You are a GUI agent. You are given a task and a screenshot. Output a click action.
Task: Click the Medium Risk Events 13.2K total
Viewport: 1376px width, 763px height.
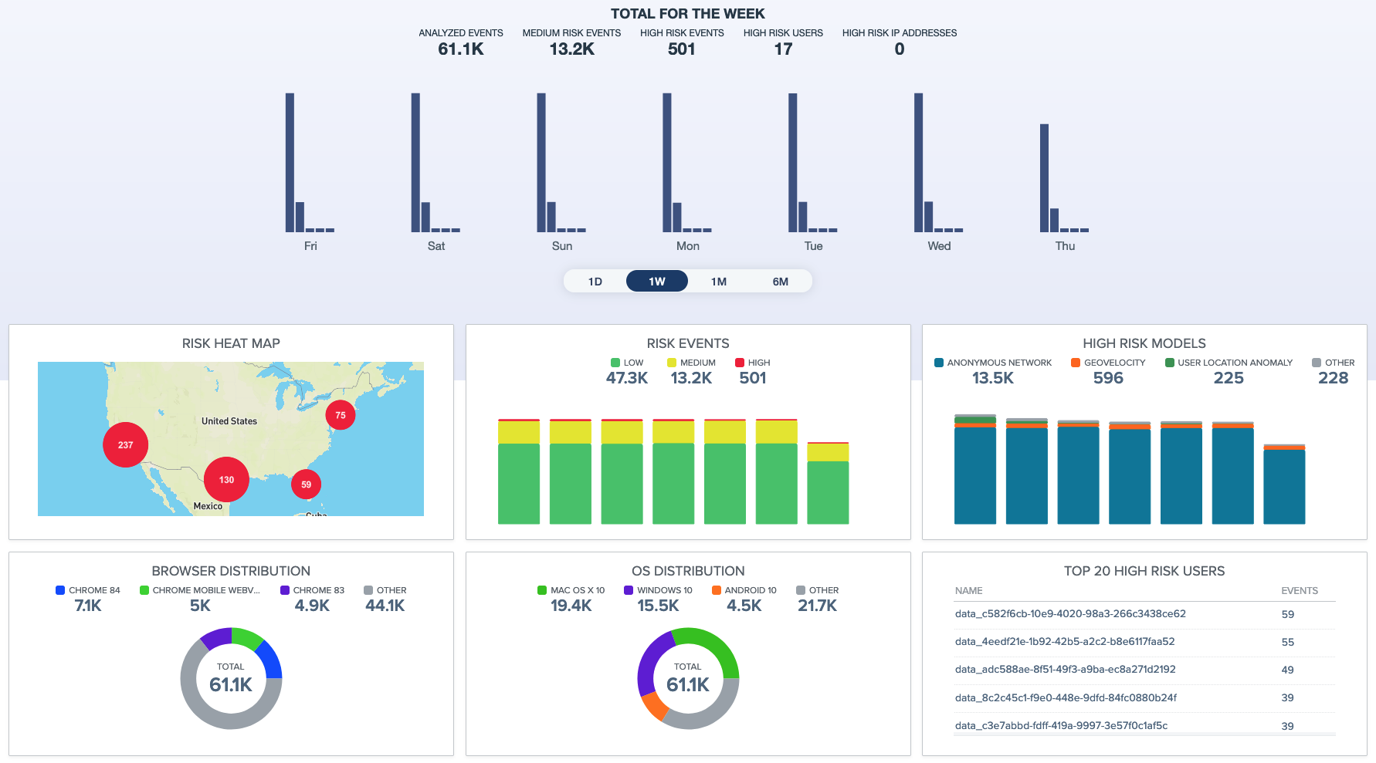[x=572, y=49]
